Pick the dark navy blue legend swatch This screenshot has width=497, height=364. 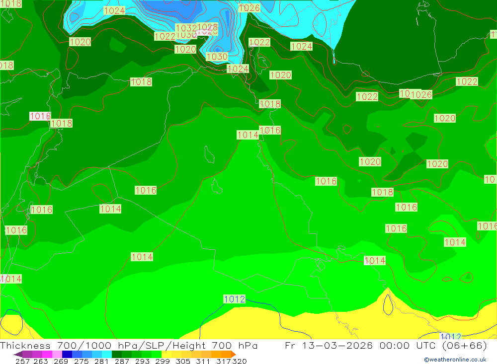click(67, 354)
